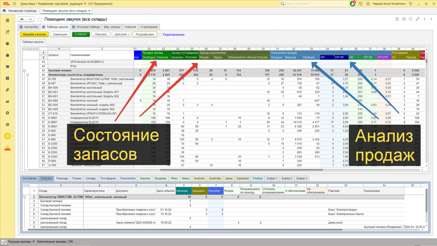Click user name Федоров Борис Михайлович

point(389,3)
